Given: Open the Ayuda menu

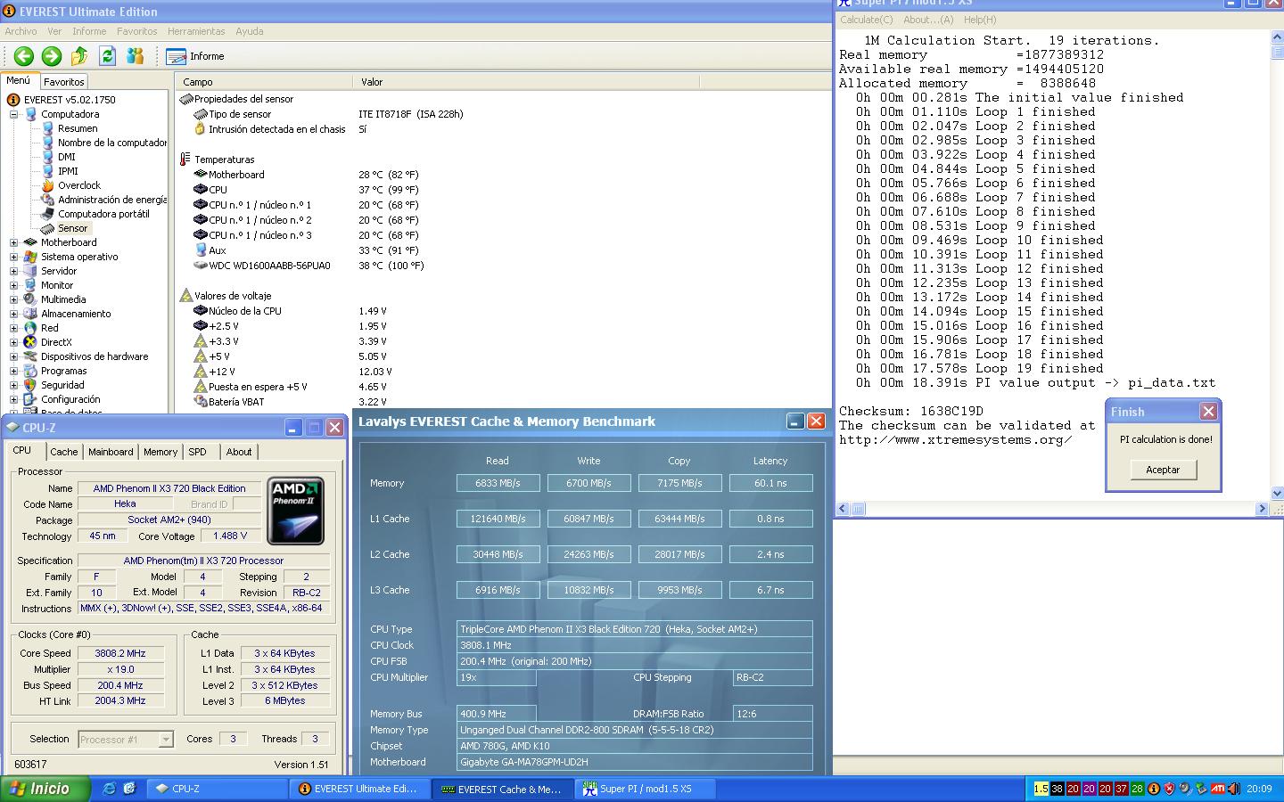Looking at the screenshot, I should pyautogui.click(x=249, y=31).
